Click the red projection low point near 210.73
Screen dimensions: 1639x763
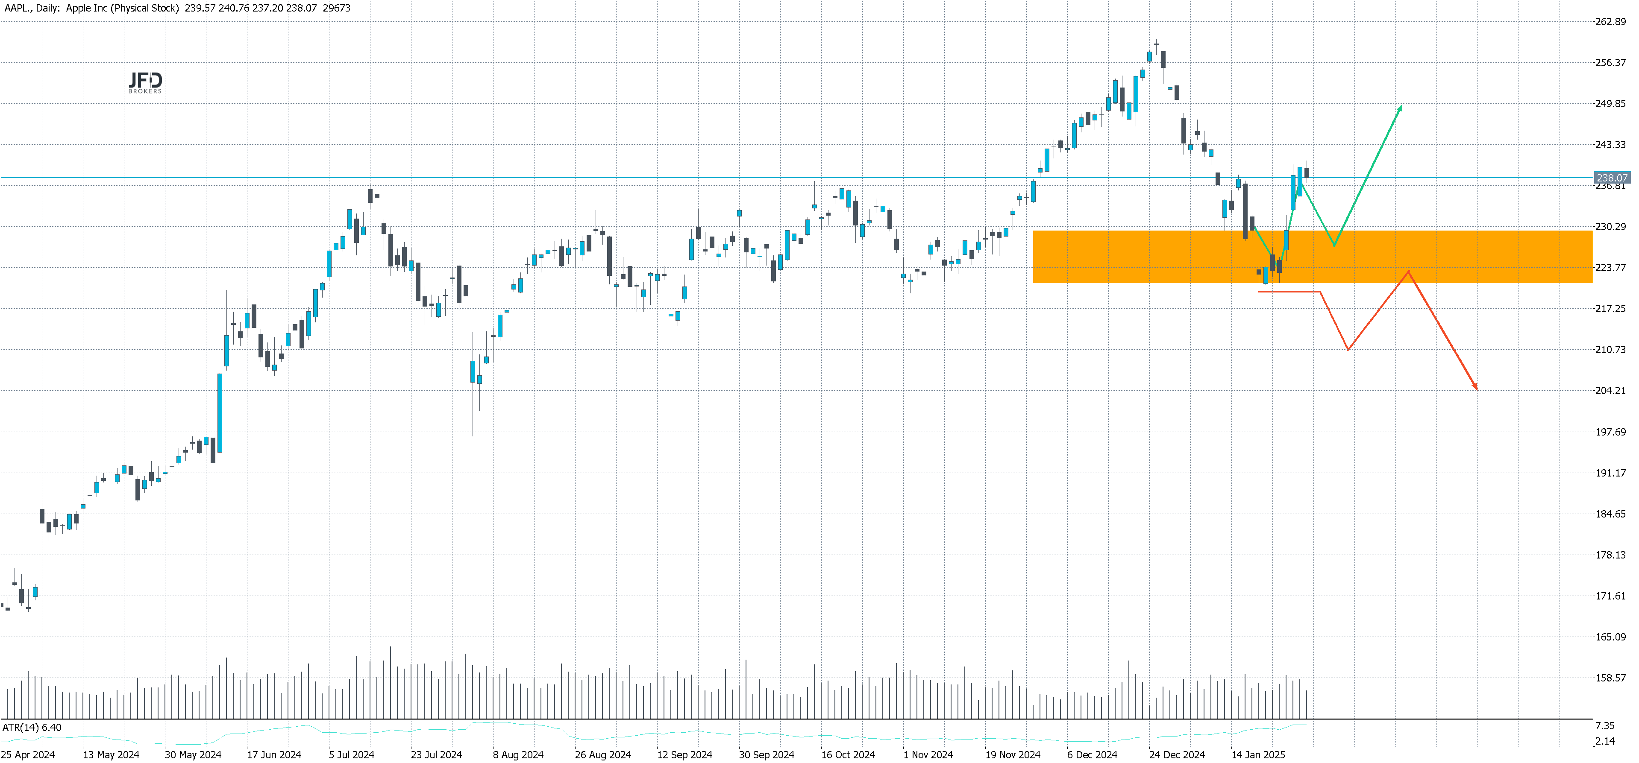click(1348, 349)
